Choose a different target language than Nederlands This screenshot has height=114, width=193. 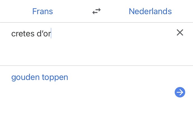[150, 11]
